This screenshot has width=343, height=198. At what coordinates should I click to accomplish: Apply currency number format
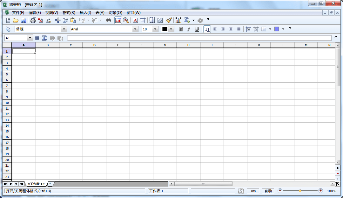coord(256,29)
